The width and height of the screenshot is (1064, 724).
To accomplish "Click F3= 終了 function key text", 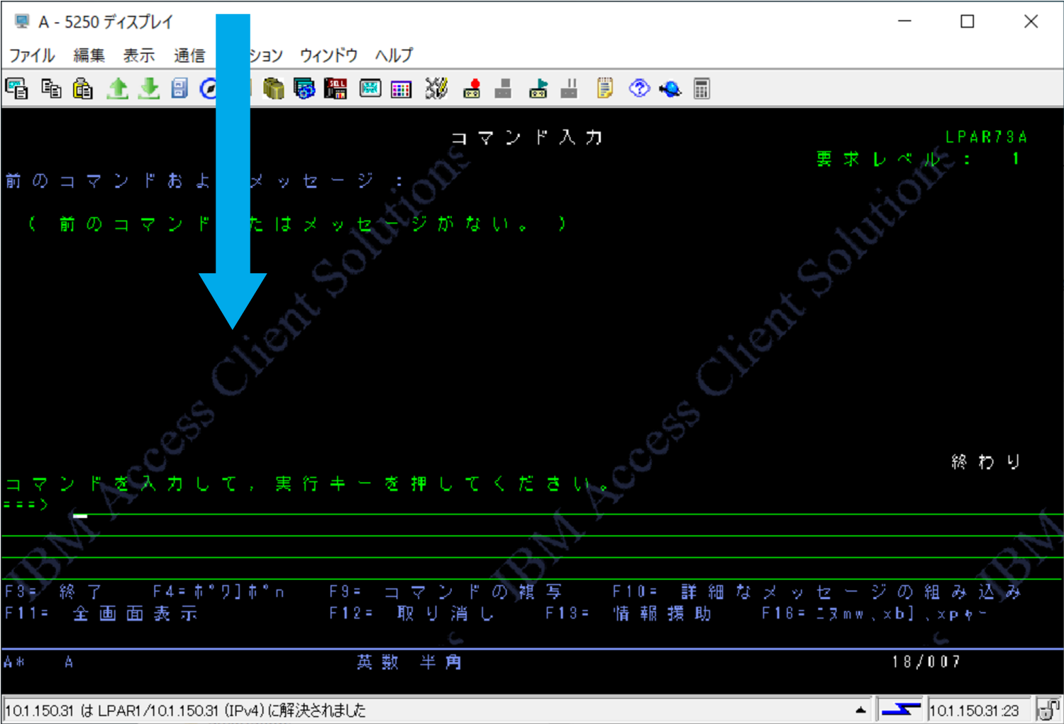I will click(x=53, y=592).
